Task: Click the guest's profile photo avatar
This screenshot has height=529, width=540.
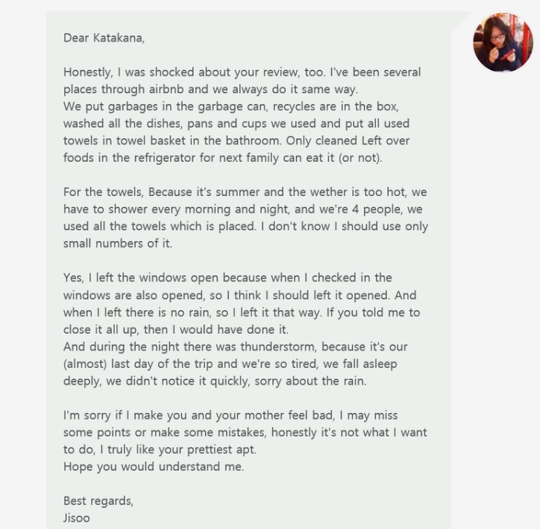Action: [503, 42]
